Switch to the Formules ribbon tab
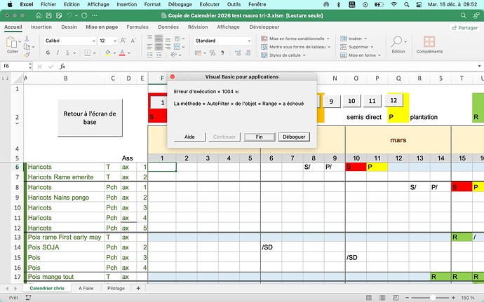 (137, 27)
